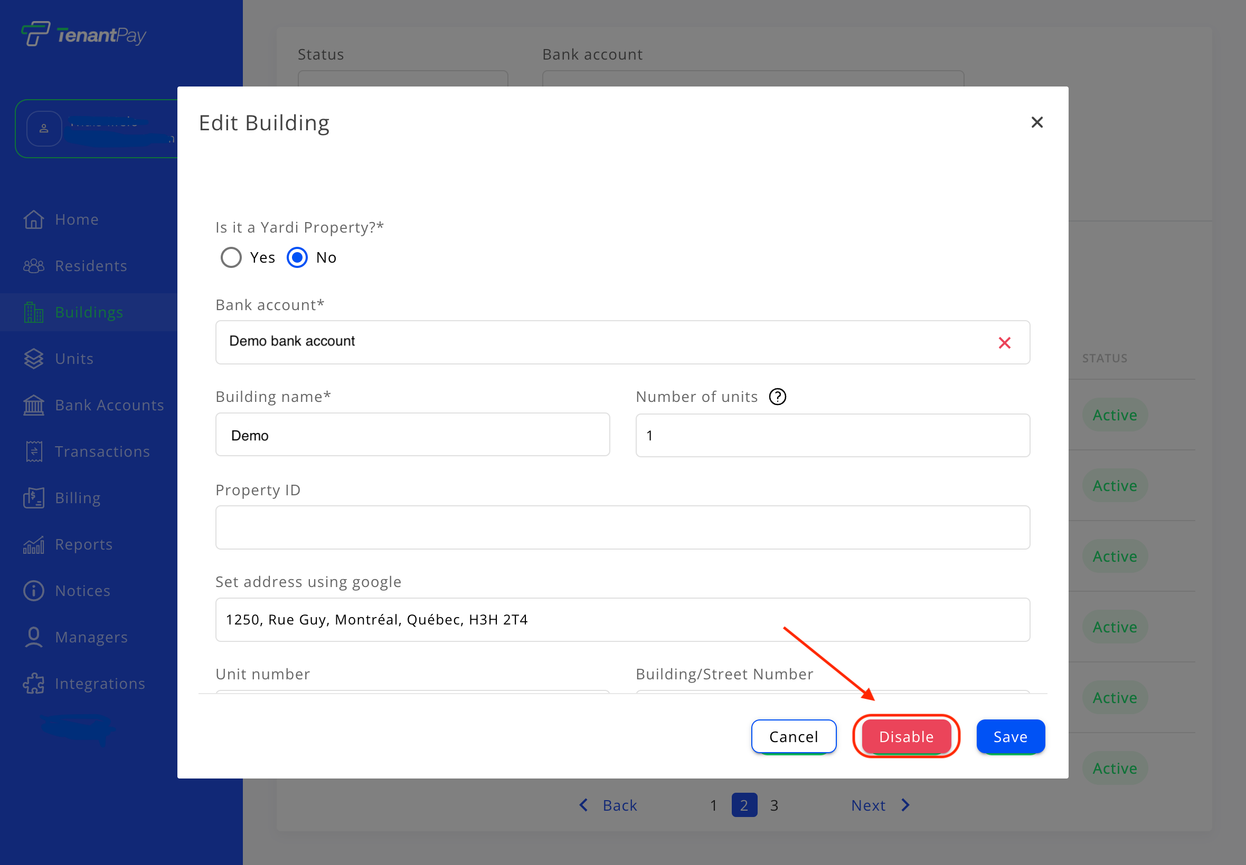Viewport: 1246px width, 865px height.
Task: Click the Home icon in sidebar
Action: [x=34, y=219]
